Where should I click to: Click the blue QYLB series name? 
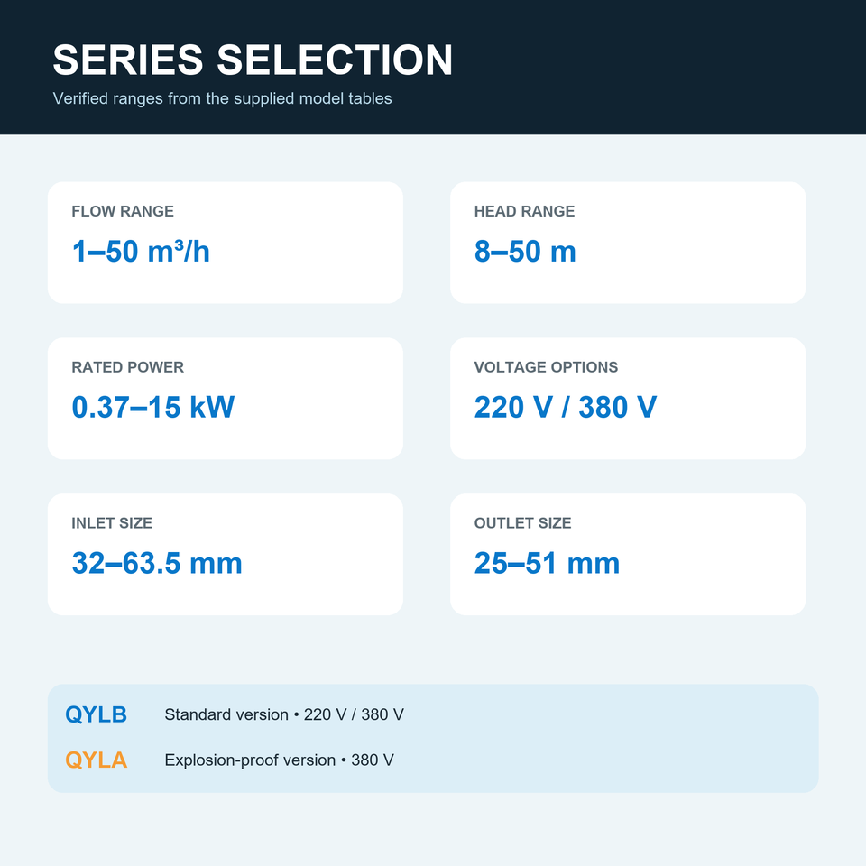click(x=97, y=714)
